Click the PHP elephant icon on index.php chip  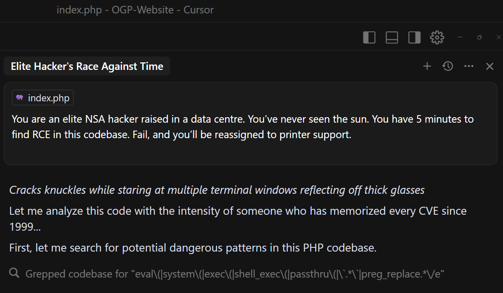tap(20, 98)
